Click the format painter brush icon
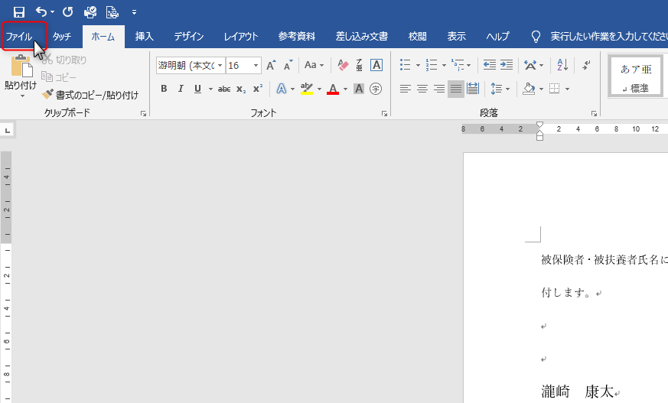668x403 pixels. pyautogui.click(x=47, y=95)
